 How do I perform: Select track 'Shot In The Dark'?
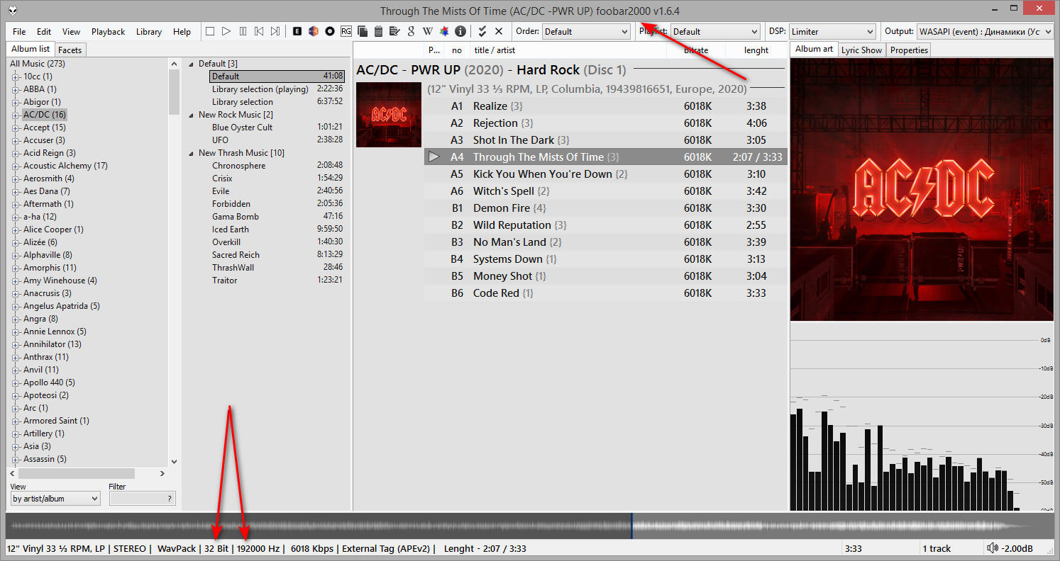[x=605, y=140]
